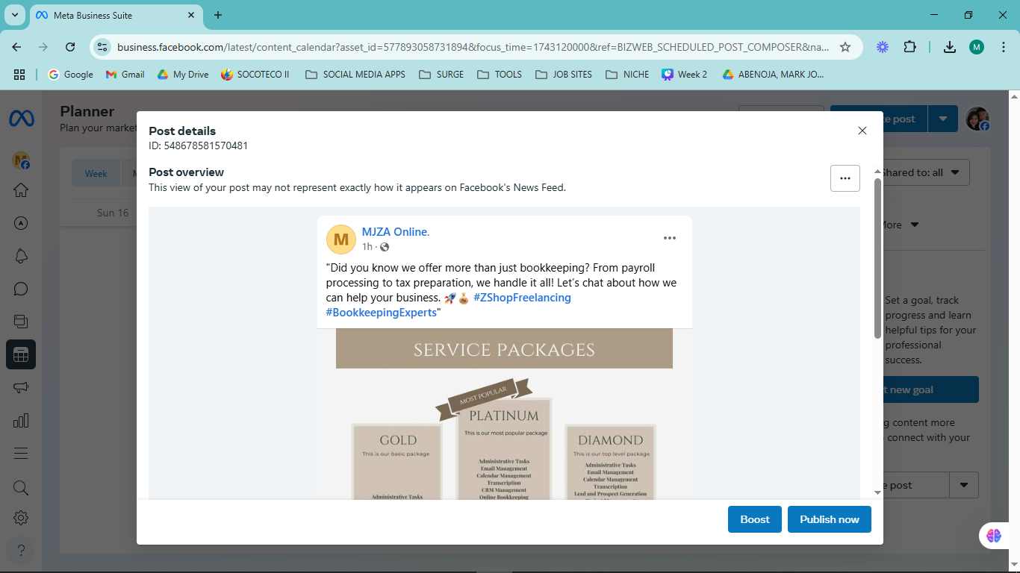Screen dimensions: 1020x573
Task: Bookmark this page with the star icon
Action: pyautogui.click(x=845, y=47)
